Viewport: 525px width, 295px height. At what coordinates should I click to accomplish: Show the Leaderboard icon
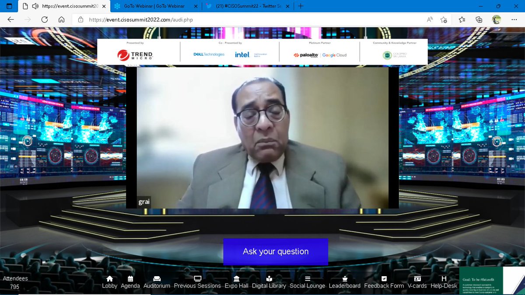pyautogui.click(x=345, y=278)
